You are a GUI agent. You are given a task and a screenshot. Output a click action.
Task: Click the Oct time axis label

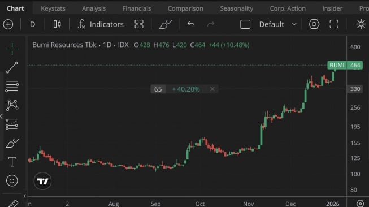200,204
